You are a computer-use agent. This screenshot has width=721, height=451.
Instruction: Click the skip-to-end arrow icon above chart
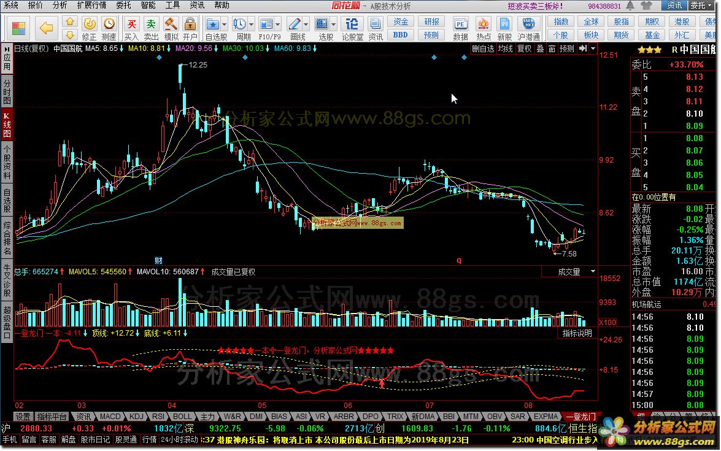[x=582, y=48]
